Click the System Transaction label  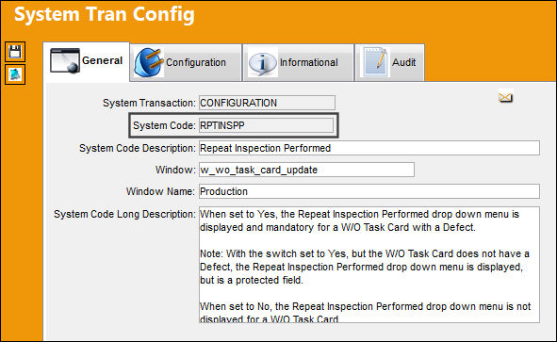(x=149, y=103)
